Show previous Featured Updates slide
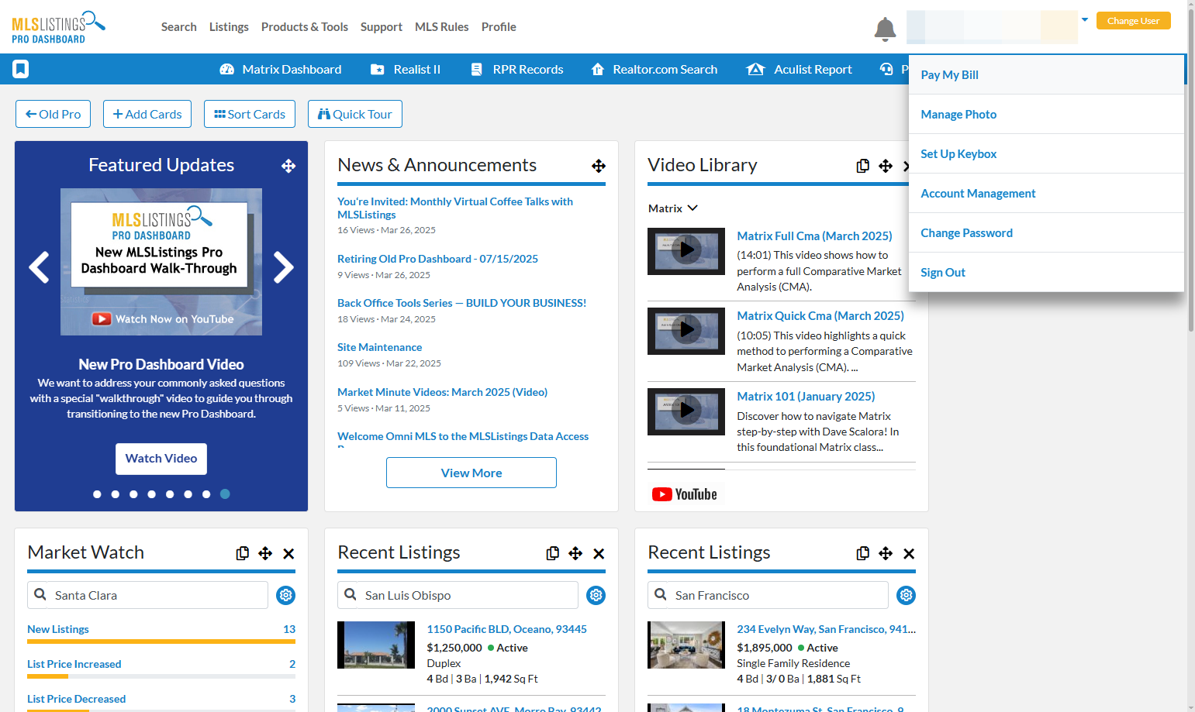The height and width of the screenshot is (712, 1195). coord(39,267)
